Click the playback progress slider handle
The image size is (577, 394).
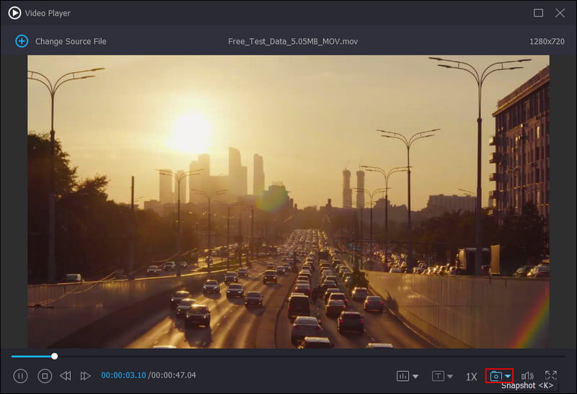tap(54, 356)
